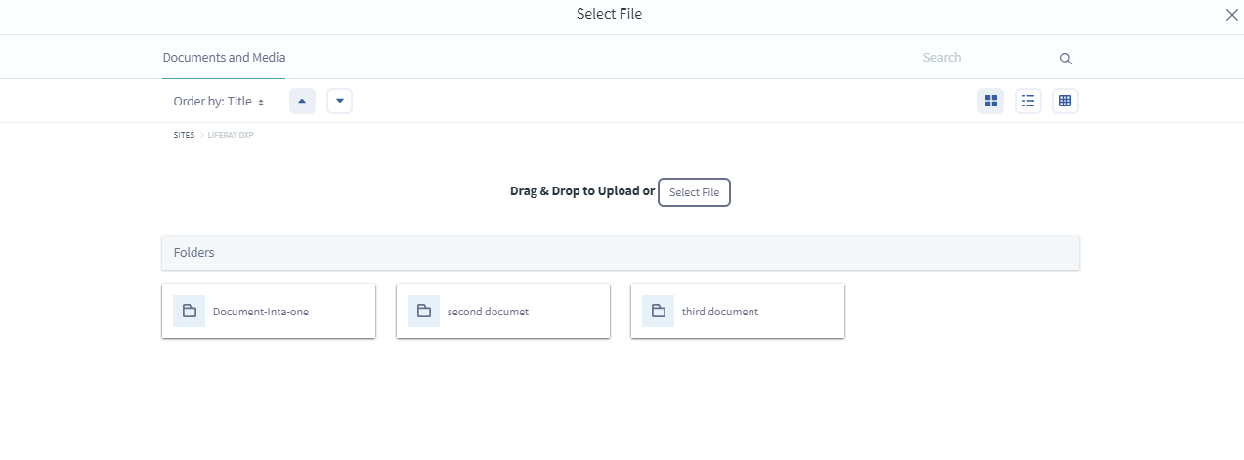
Task: Select the LIFERAY DXP breadcrumb
Action: [x=231, y=135]
